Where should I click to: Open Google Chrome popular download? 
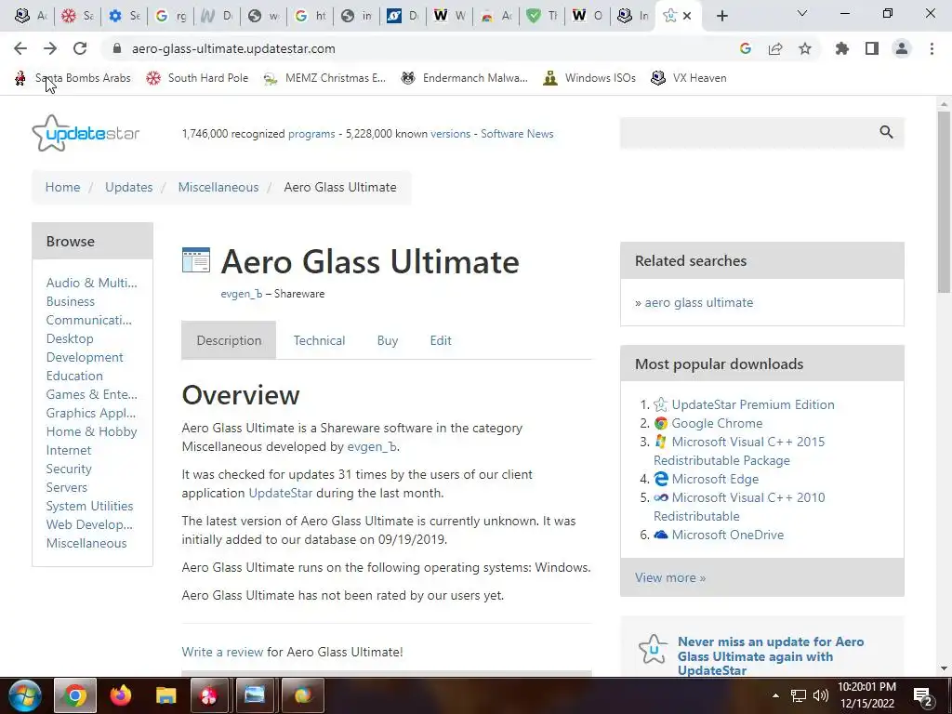[x=717, y=423]
